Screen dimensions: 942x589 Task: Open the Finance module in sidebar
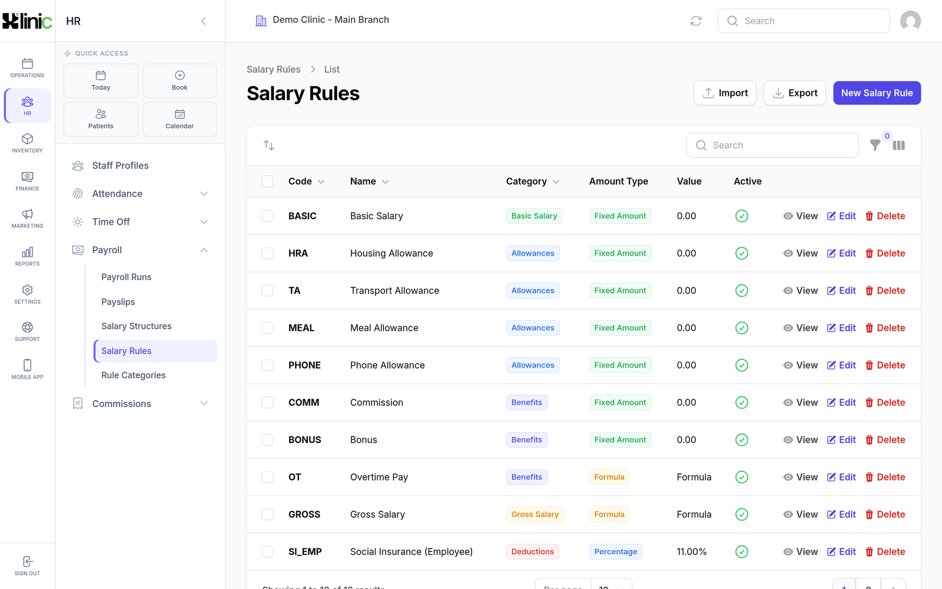coord(27,181)
